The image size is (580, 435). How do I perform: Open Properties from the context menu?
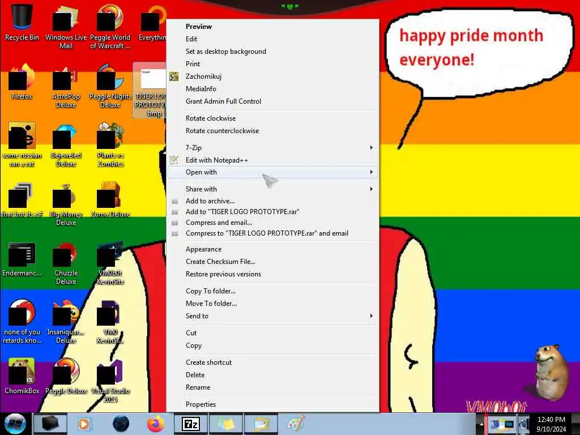coord(272,404)
